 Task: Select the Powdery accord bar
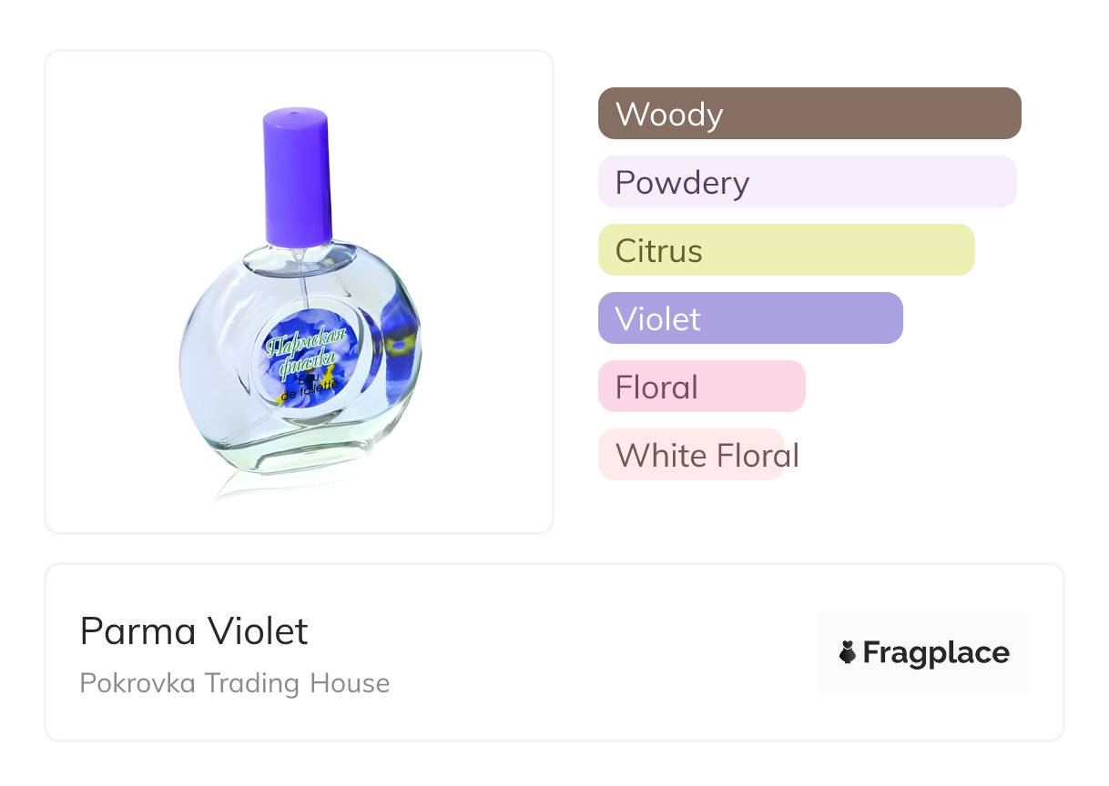pos(807,182)
